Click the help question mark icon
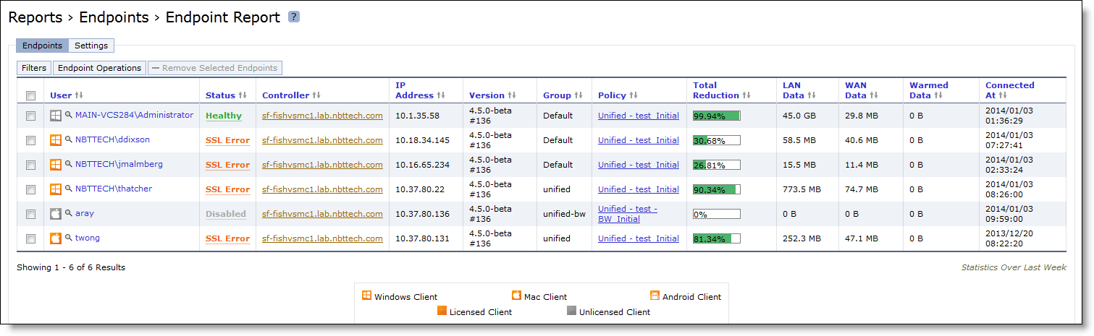The height and width of the screenshot is (336, 1094). pos(293,17)
